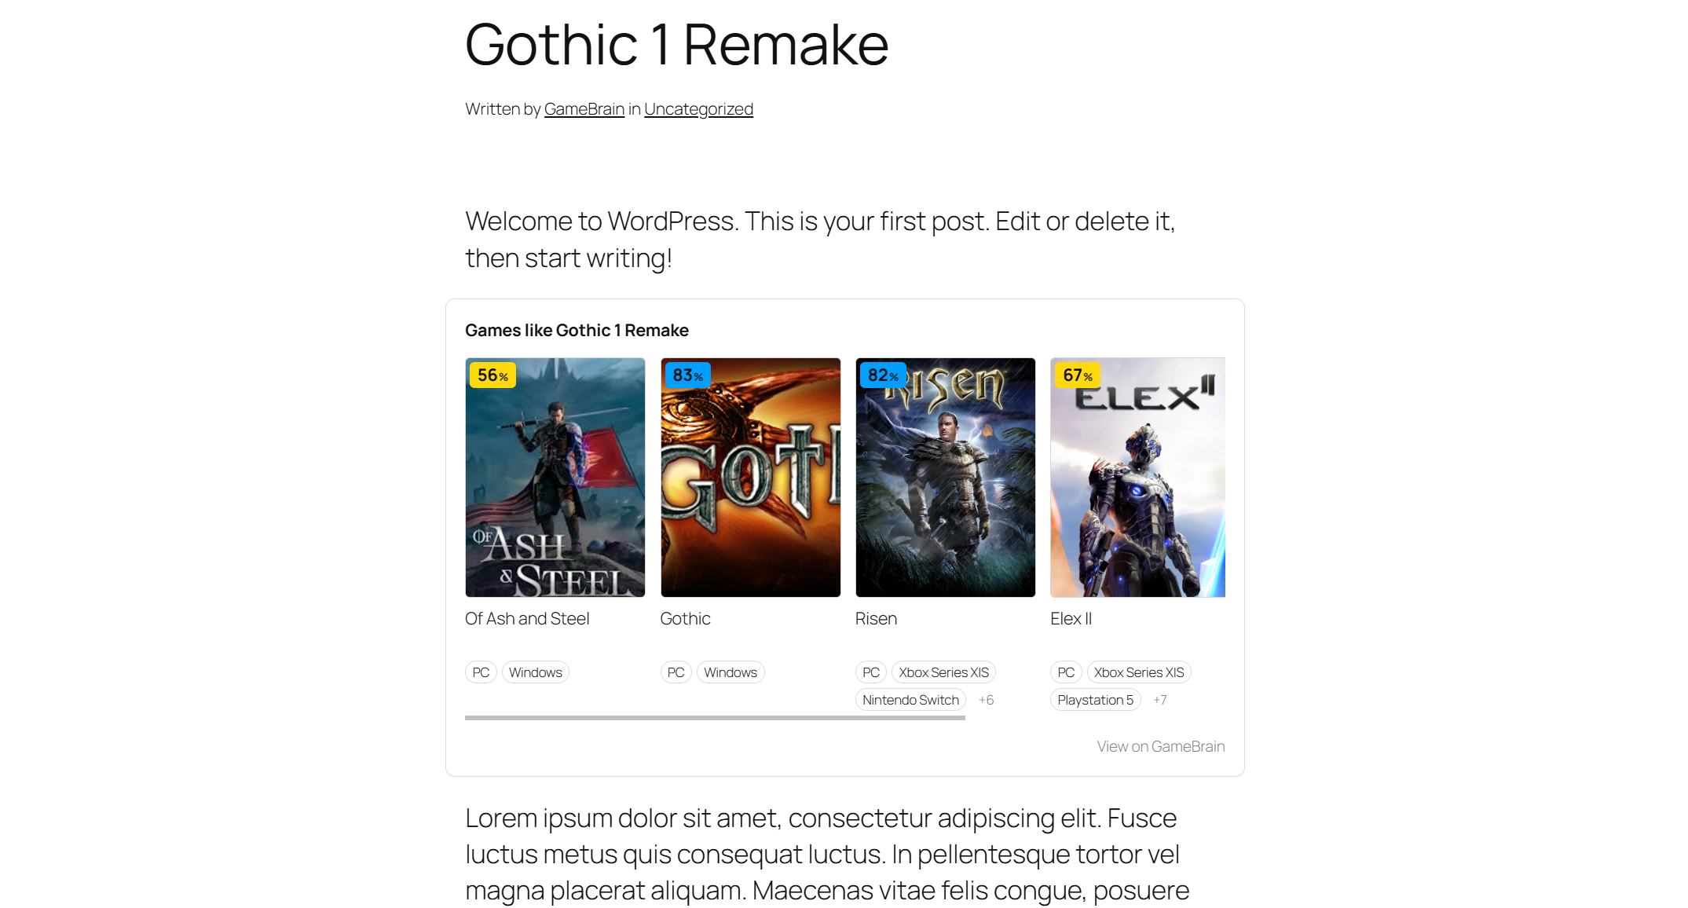Click the Gothic game title
The width and height of the screenshot is (1688, 908).
685,619
